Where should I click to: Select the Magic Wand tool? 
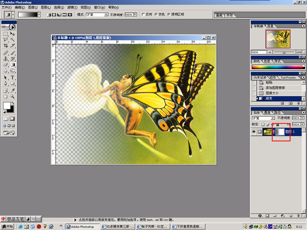click(12, 39)
